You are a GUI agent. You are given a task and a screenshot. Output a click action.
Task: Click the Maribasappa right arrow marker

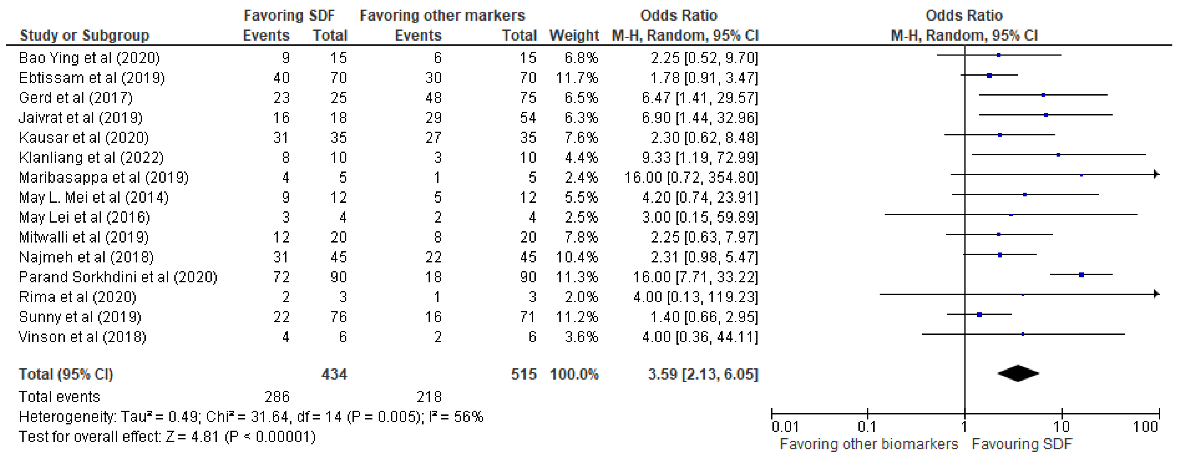[x=1157, y=174]
